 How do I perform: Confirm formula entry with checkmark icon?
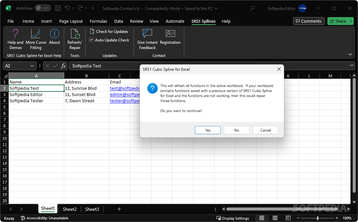[x=55, y=66]
